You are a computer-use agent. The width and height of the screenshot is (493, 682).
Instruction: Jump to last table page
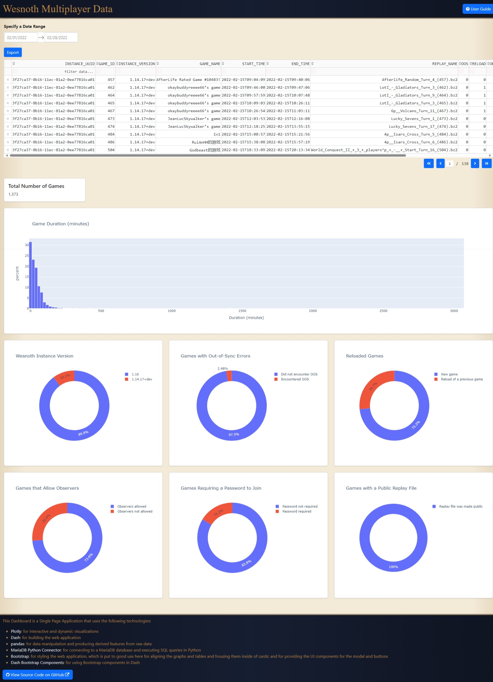click(x=487, y=164)
